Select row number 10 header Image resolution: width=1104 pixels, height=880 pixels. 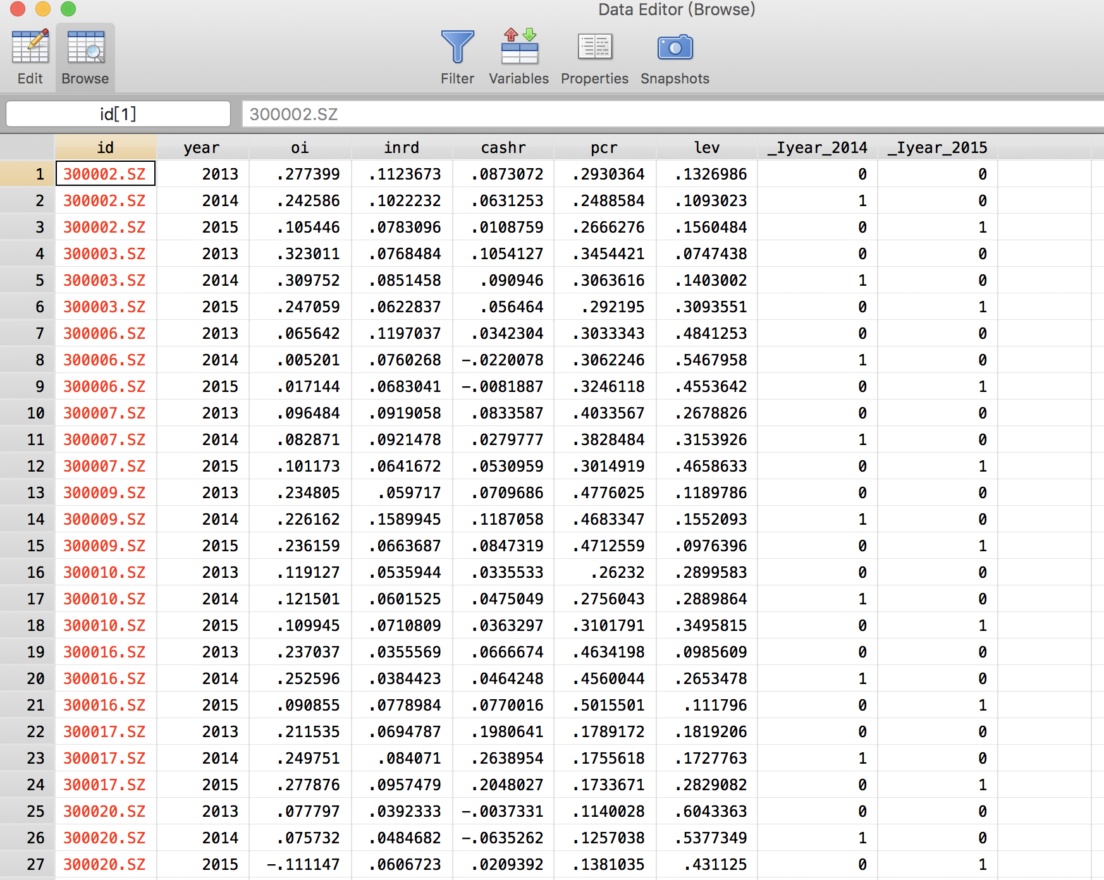coord(27,413)
